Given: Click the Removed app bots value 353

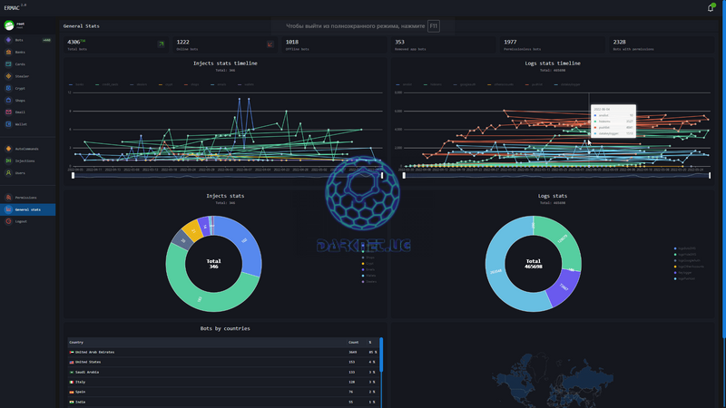Looking at the screenshot, I should pyautogui.click(x=399, y=42).
